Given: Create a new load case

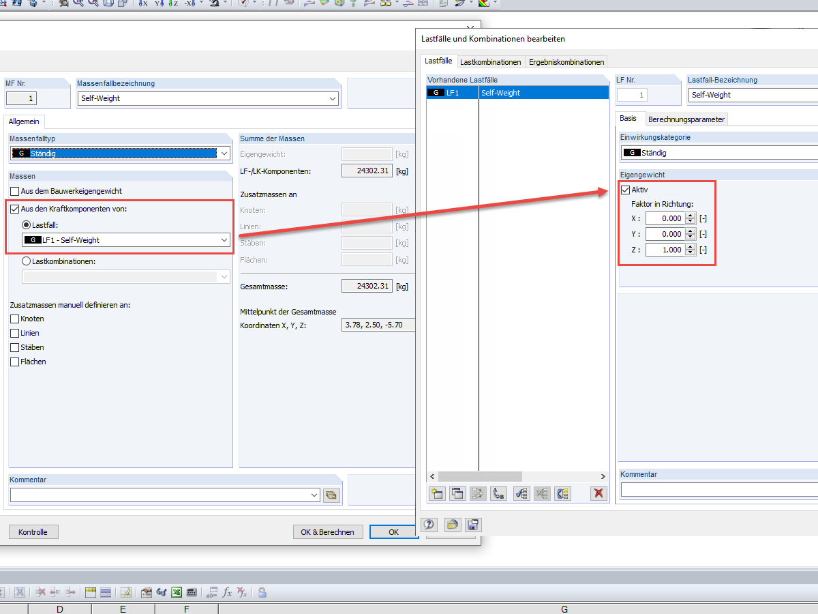Looking at the screenshot, I should (x=436, y=493).
